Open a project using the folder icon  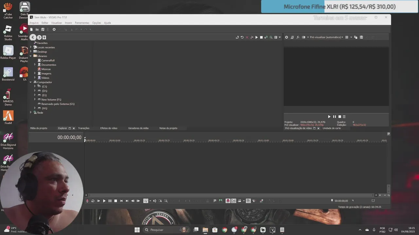click(37, 29)
